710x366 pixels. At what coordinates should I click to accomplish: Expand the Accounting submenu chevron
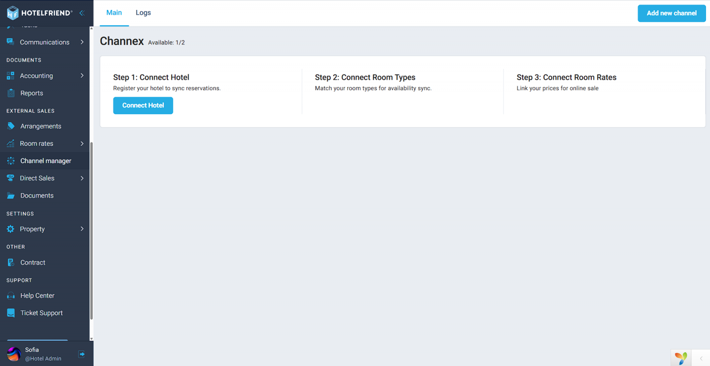pos(82,76)
